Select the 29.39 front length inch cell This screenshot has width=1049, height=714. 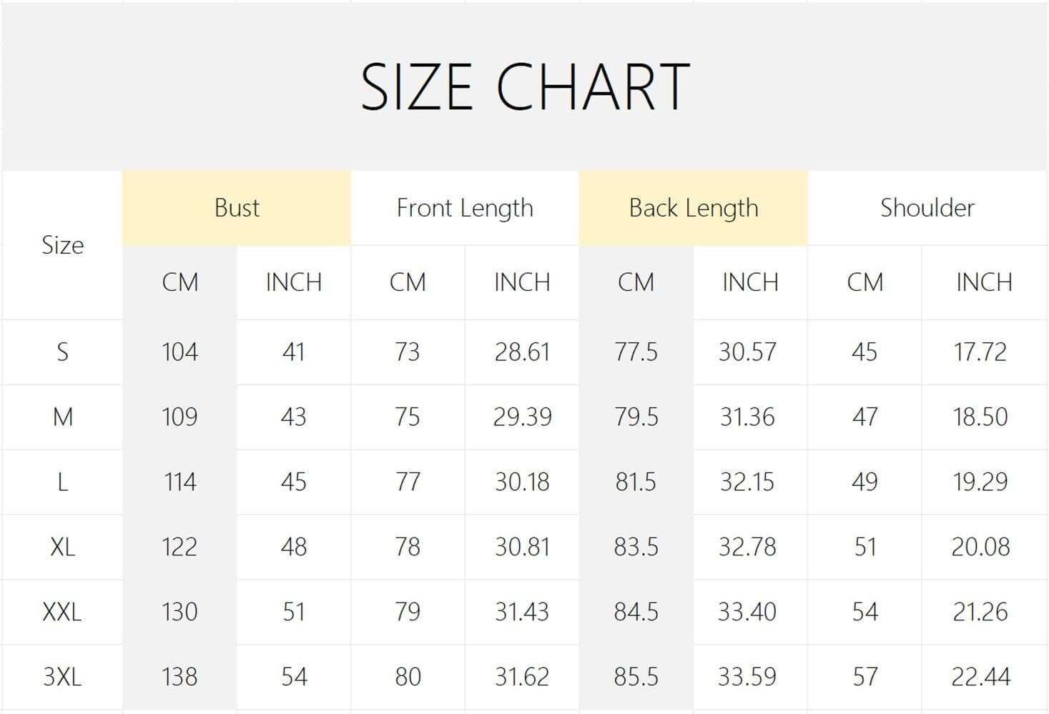522,417
